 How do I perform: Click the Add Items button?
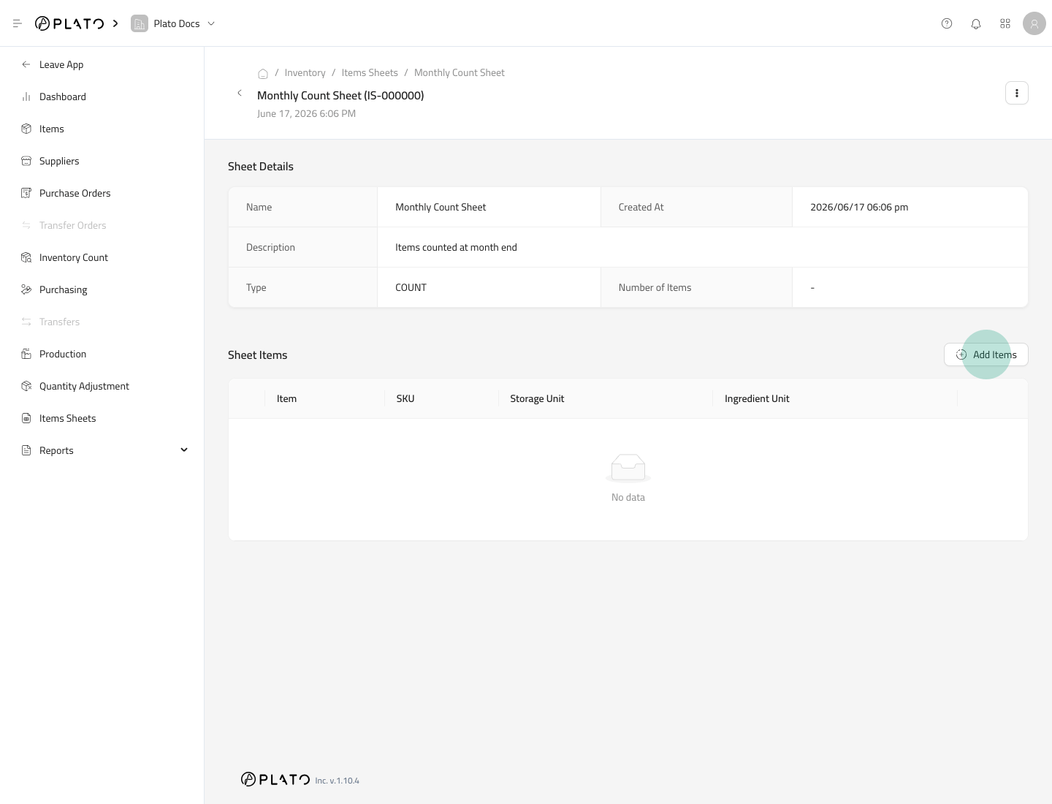[x=986, y=354]
